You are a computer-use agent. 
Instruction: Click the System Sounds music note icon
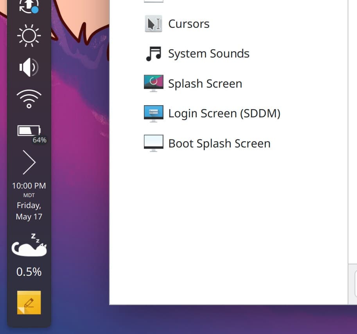(x=153, y=54)
